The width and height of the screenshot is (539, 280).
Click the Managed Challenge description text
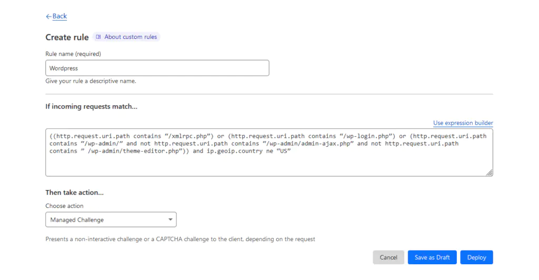tap(180, 239)
